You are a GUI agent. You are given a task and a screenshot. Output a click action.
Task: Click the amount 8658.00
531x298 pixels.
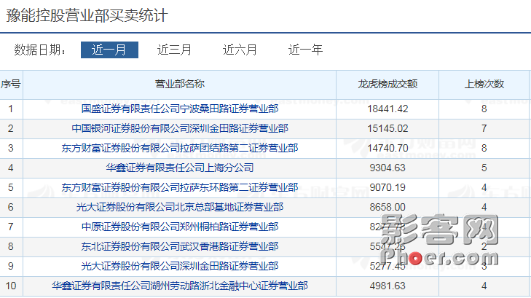[388, 207]
